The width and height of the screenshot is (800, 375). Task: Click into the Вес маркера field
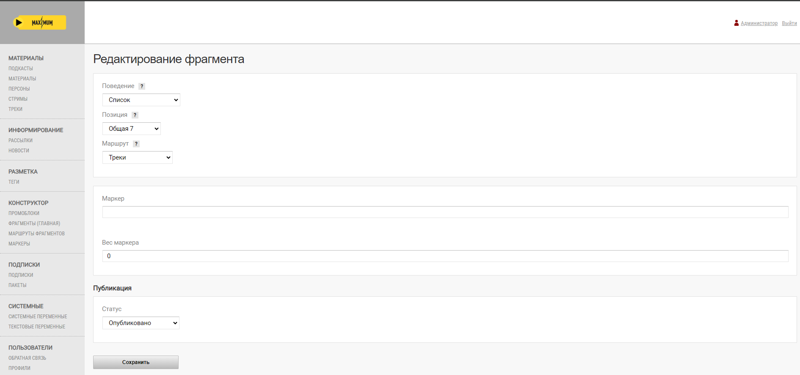coord(445,256)
